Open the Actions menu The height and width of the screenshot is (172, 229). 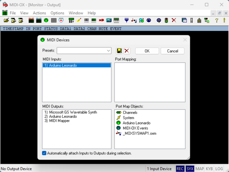pyautogui.click(x=39, y=13)
